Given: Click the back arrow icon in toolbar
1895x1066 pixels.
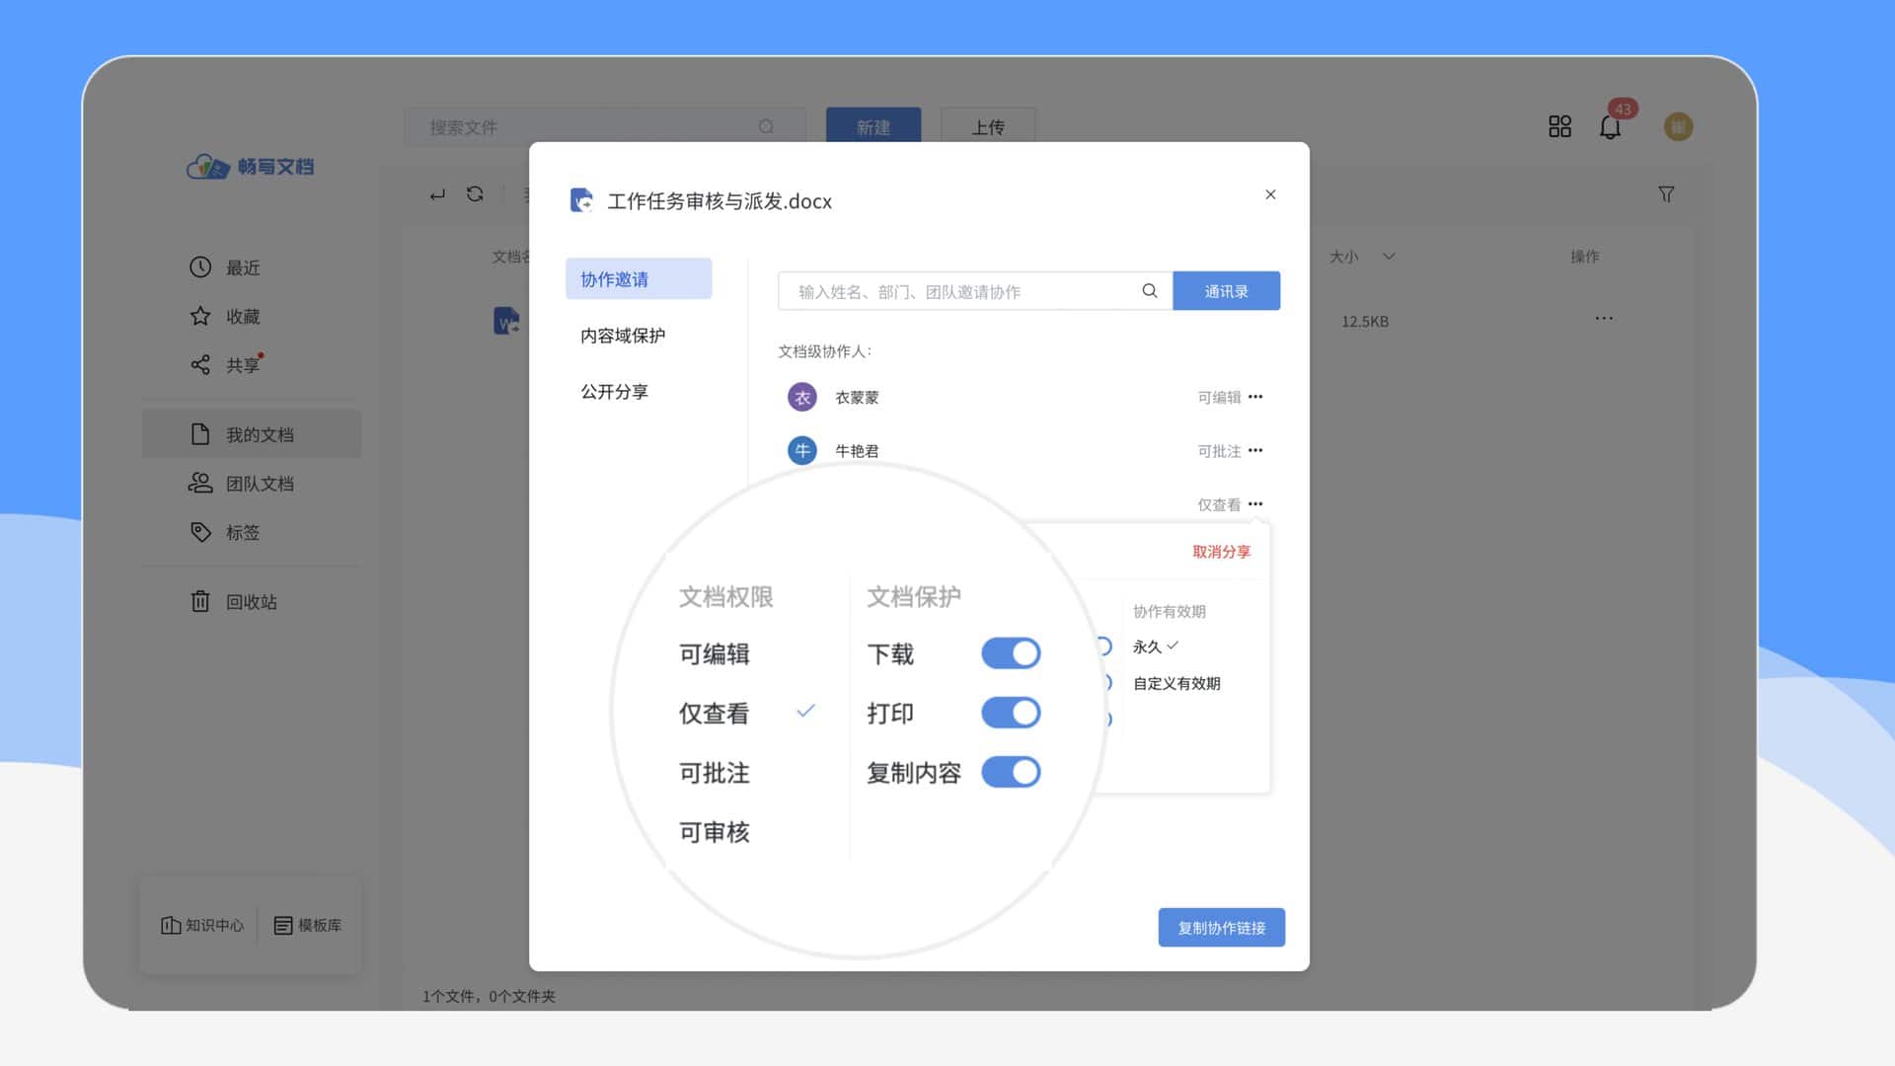Looking at the screenshot, I should click(437, 194).
